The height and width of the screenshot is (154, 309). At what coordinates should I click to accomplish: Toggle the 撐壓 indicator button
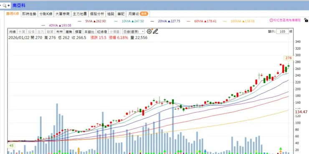[x=78, y=32]
